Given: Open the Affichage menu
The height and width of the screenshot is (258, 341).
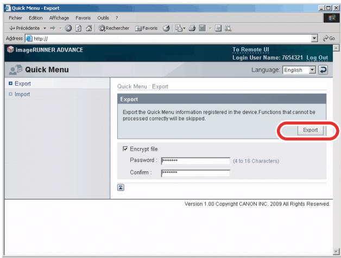Looking at the screenshot, I should point(59,18).
